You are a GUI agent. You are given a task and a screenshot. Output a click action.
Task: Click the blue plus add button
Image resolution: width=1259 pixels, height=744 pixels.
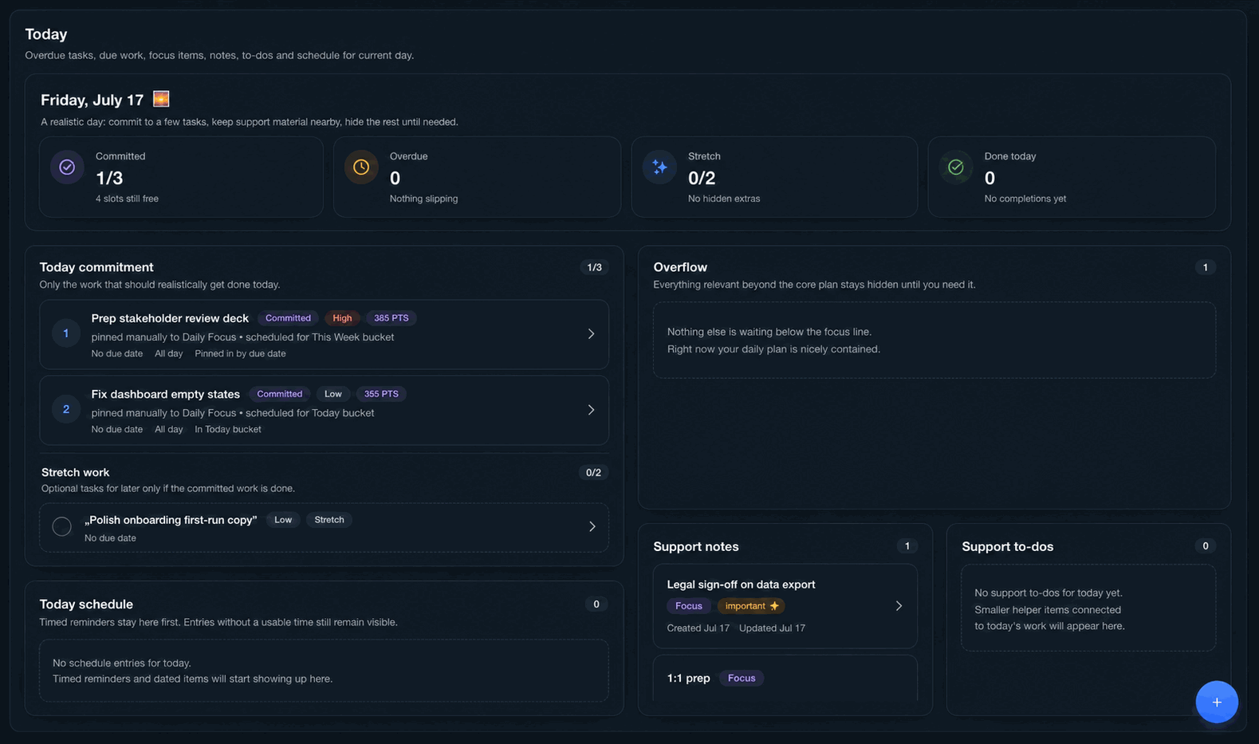[1217, 702]
